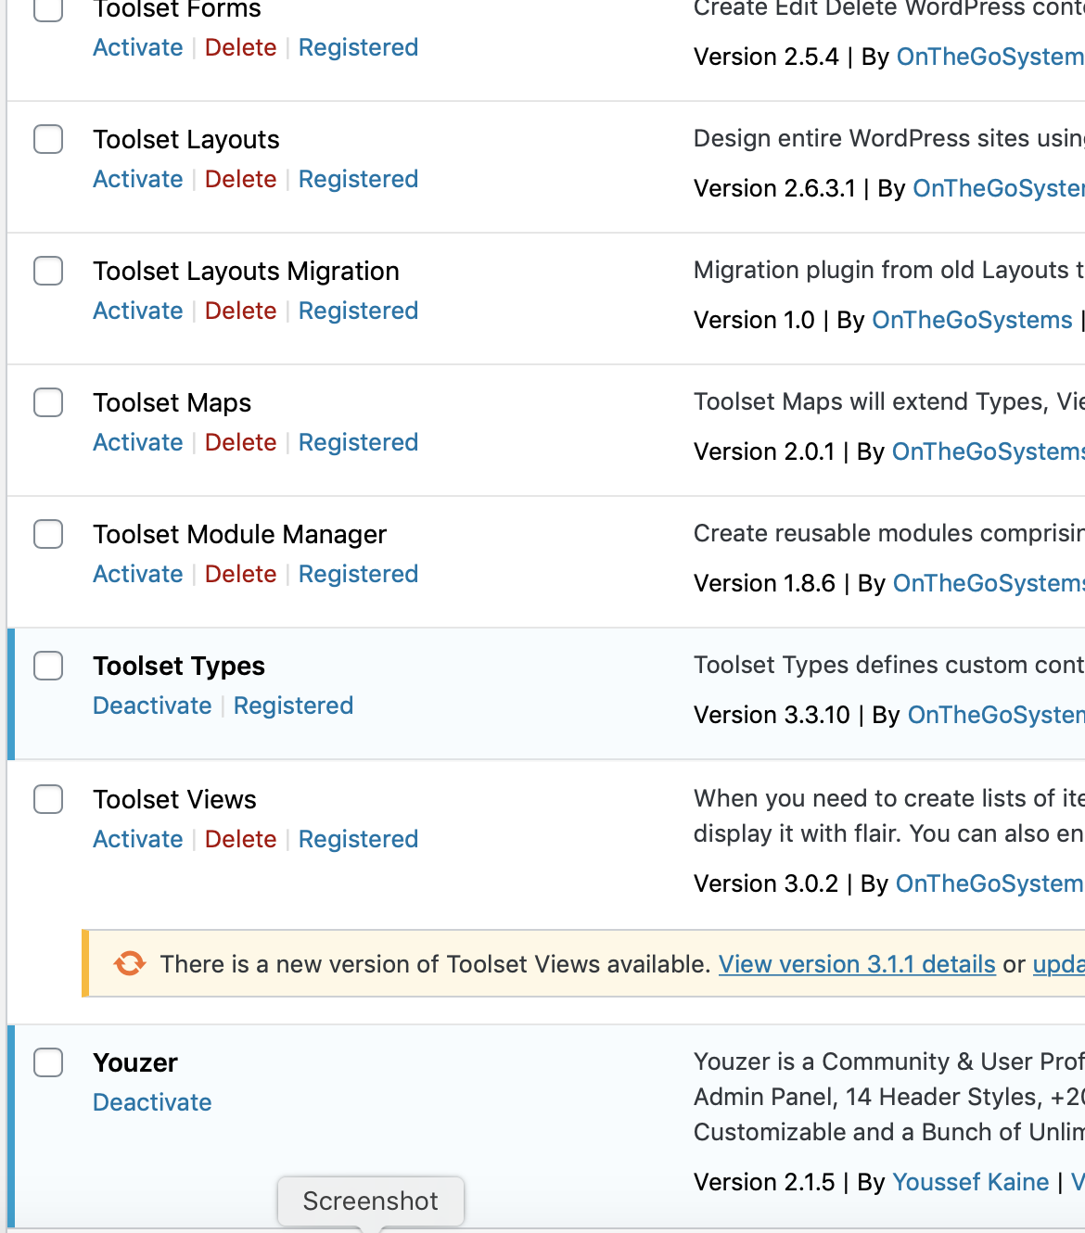The image size is (1085, 1233).
Task: Click Registered under Toolset Layouts Migration
Action: pyautogui.click(x=358, y=311)
